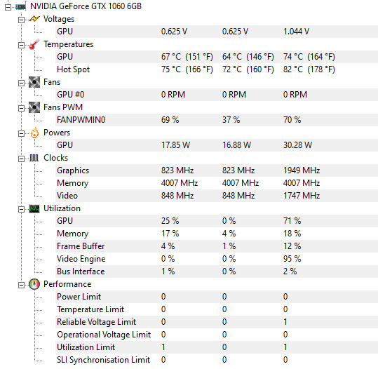Collapse the Temperatures section
This screenshot has height=369, width=378.
point(21,45)
